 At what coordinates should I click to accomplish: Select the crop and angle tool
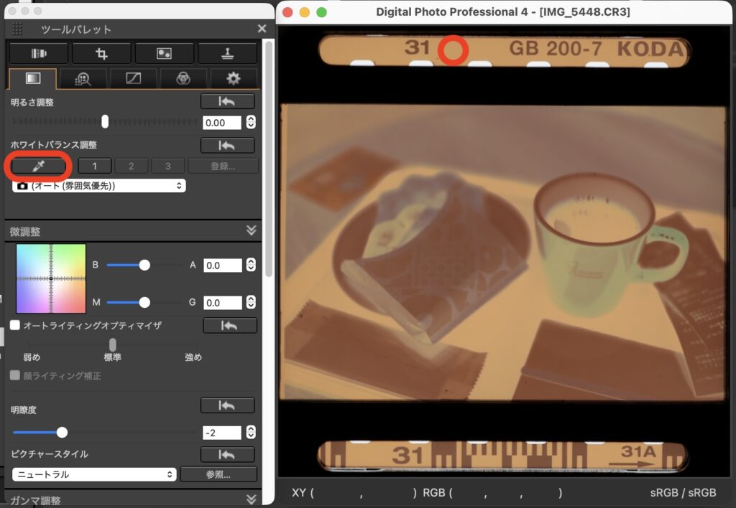click(x=101, y=54)
